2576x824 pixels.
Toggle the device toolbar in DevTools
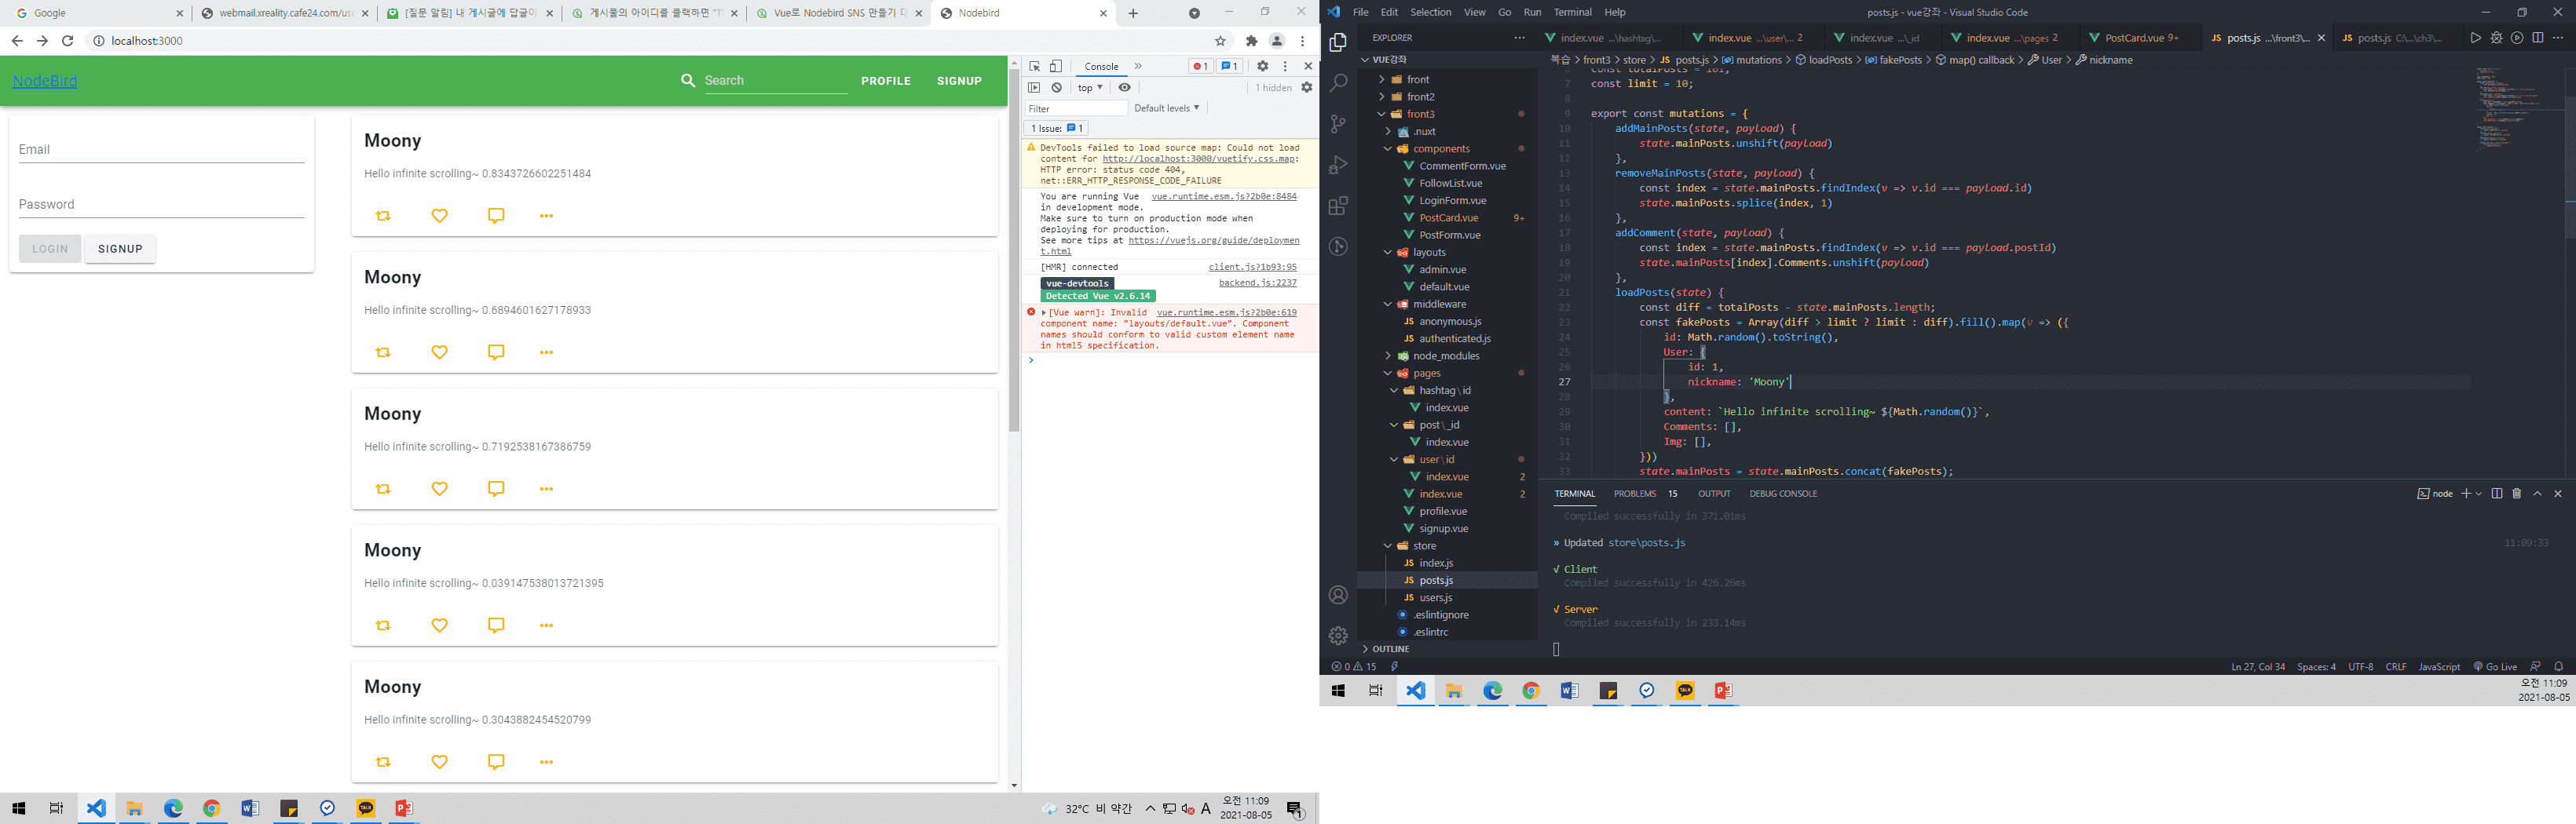tap(1056, 66)
